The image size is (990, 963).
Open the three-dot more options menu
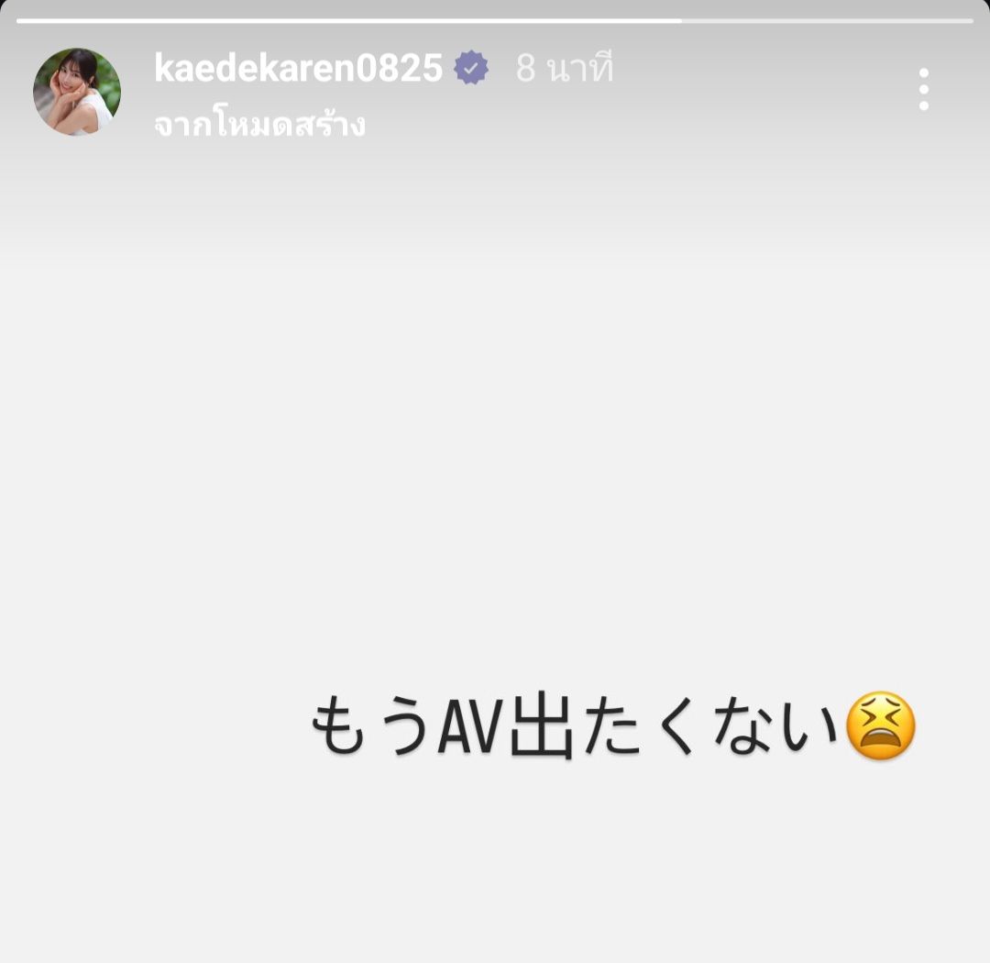click(924, 89)
